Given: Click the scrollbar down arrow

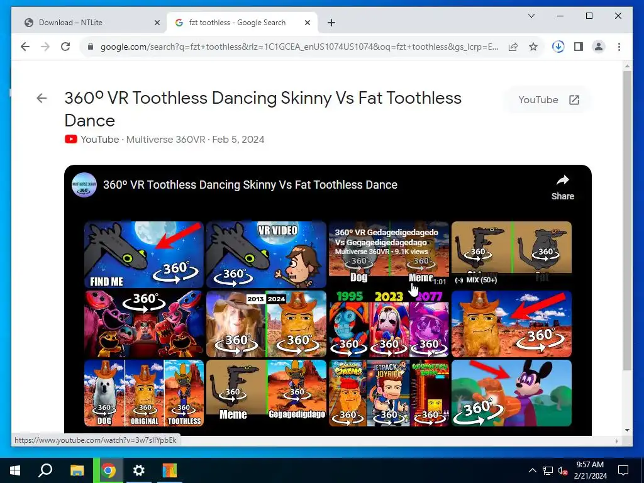Looking at the screenshot, I should (x=627, y=430).
